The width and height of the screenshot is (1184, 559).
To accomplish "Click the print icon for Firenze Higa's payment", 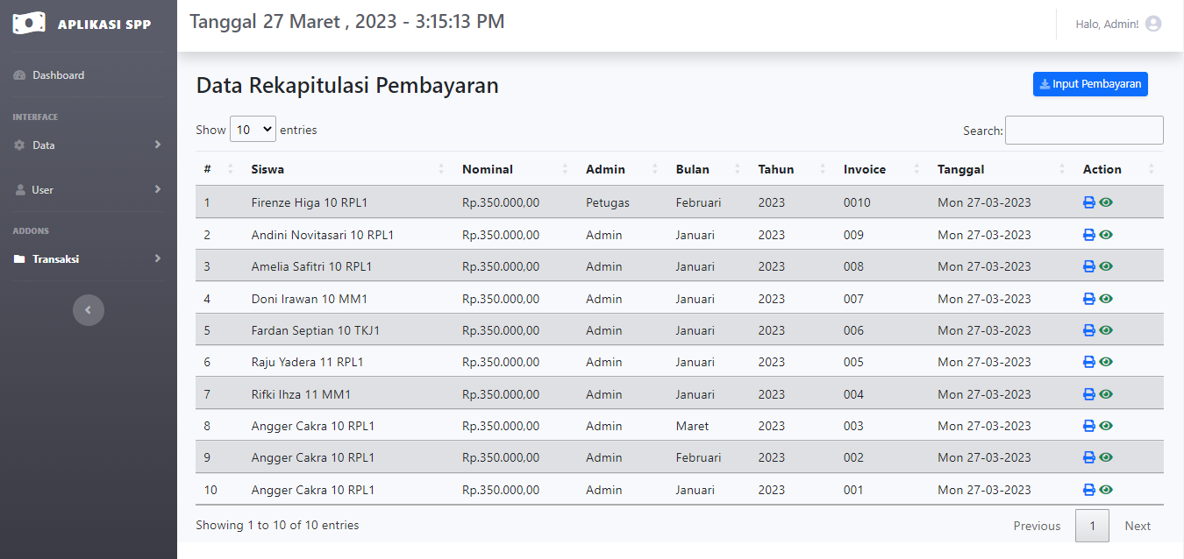I will tap(1088, 202).
